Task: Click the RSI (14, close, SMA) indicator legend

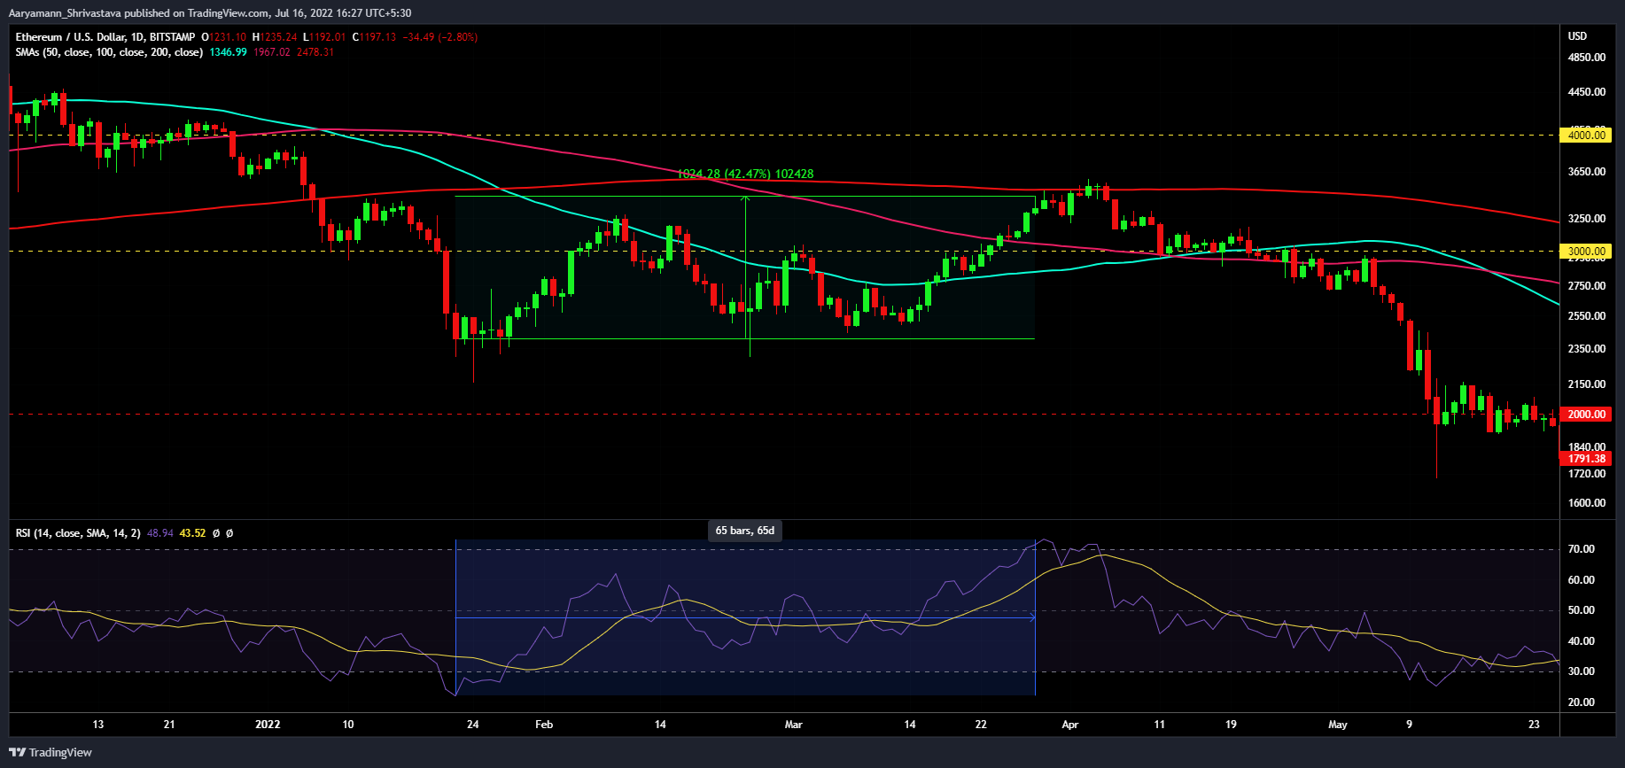Action: [x=77, y=533]
